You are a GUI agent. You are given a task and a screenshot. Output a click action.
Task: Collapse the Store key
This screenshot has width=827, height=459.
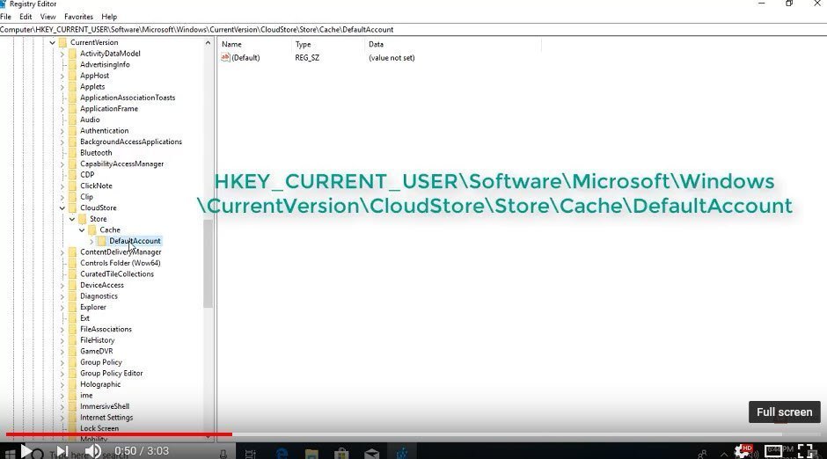point(72,219)
